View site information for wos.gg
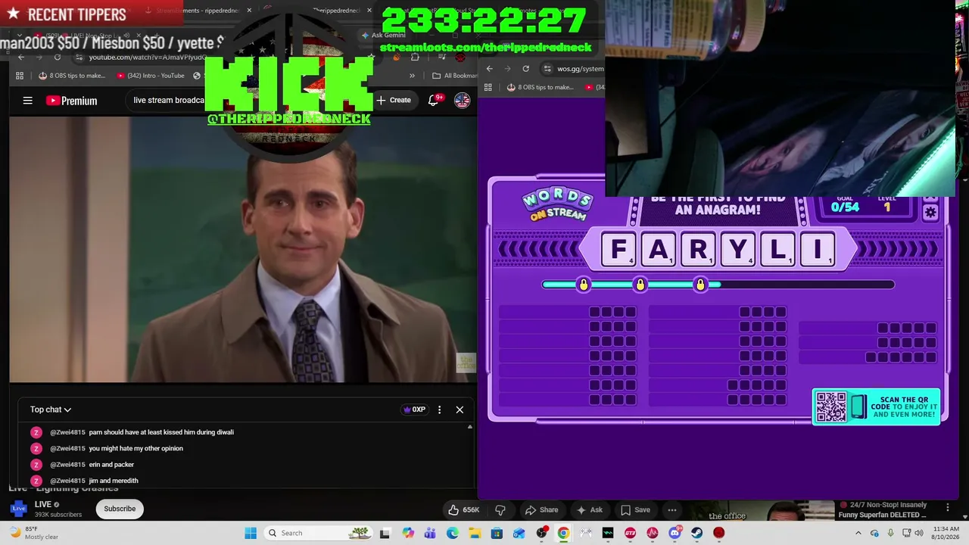Image resolution: width=969 pixels, height=545 pixels. [547, 69]
